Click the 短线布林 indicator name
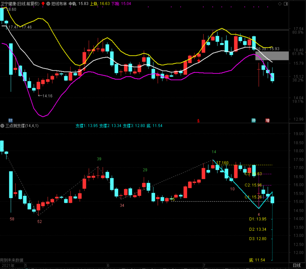 point(59,4)
